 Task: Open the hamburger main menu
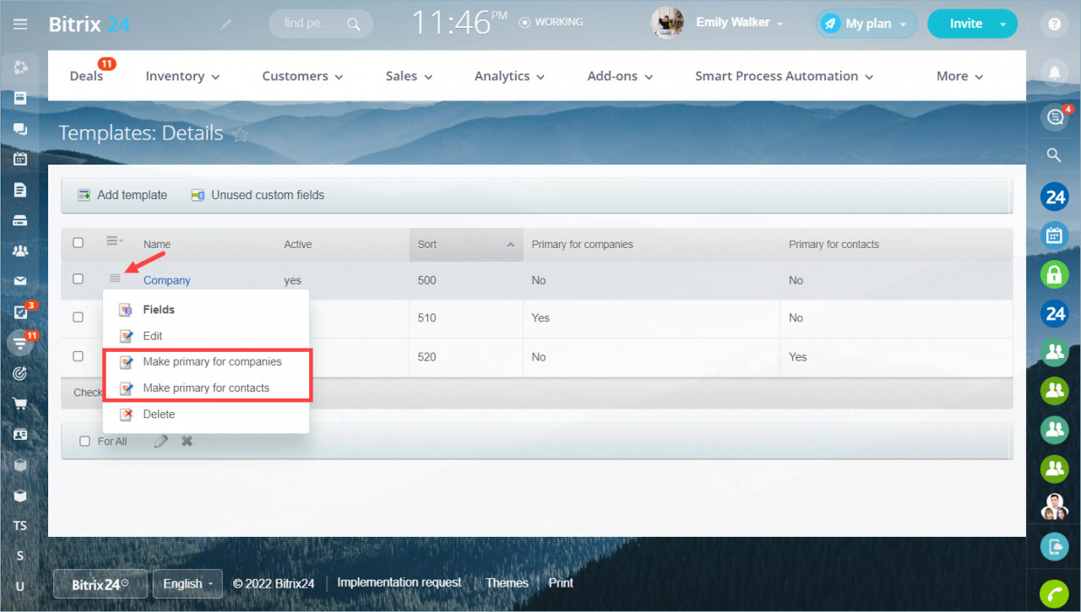click(20, 24)
